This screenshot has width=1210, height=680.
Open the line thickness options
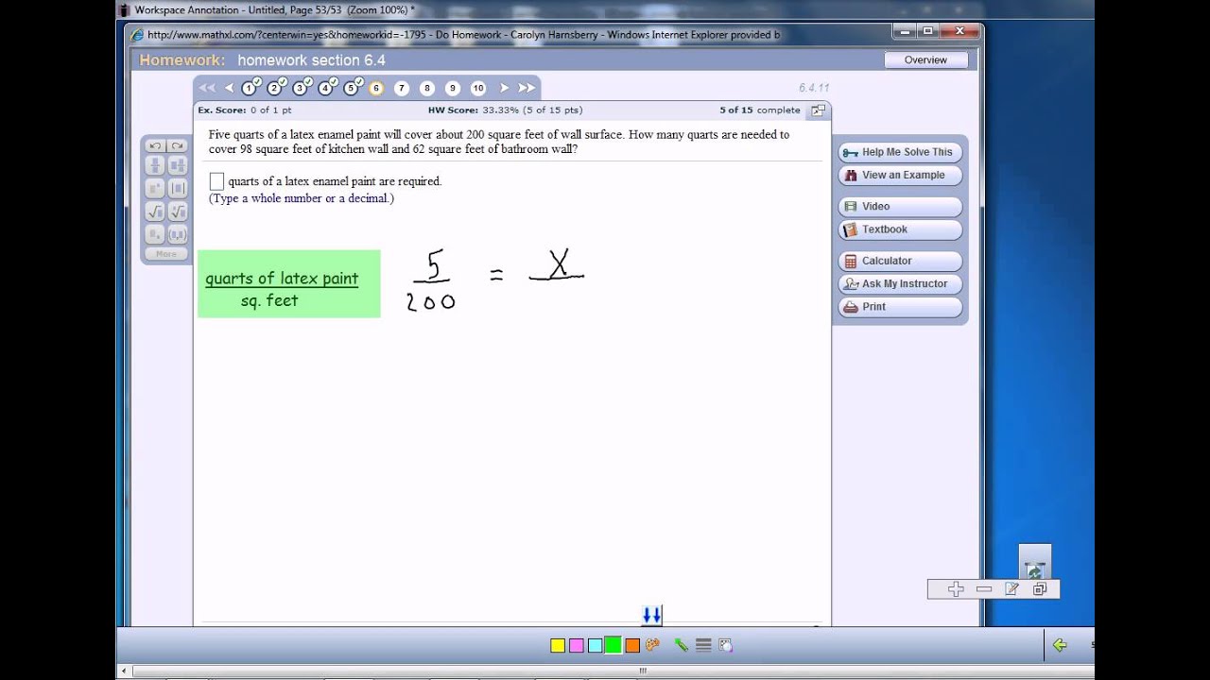pyautogui.click(x=703, y=645)
